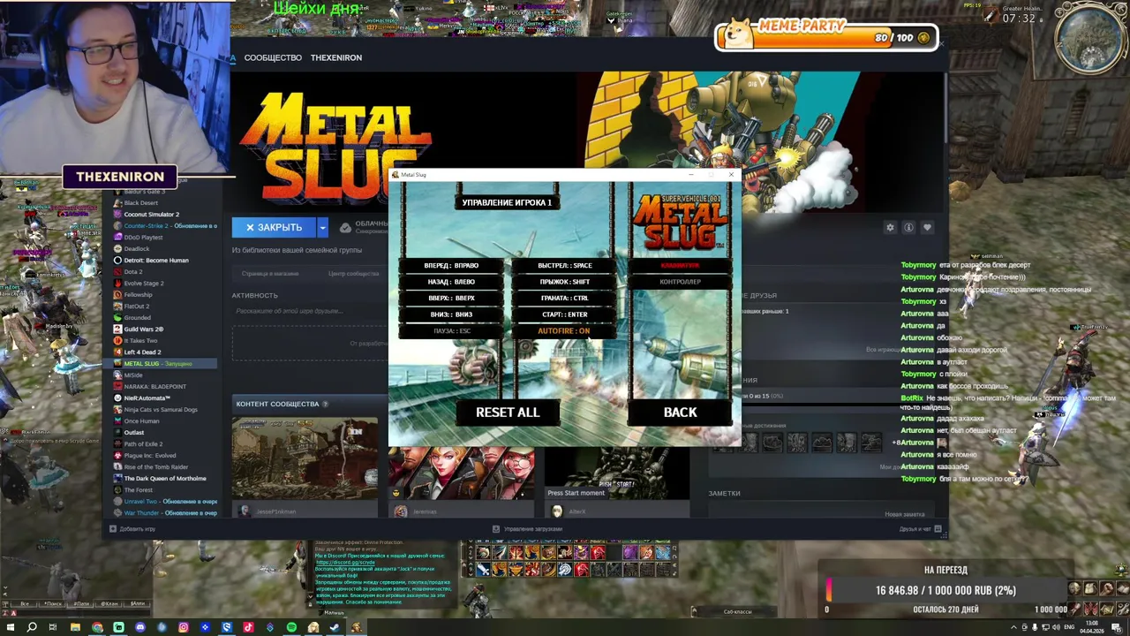Rebind ГРАНАТА : CTRL control
This screenshot has width=1130, height=636.
click(x=564, y=299)
